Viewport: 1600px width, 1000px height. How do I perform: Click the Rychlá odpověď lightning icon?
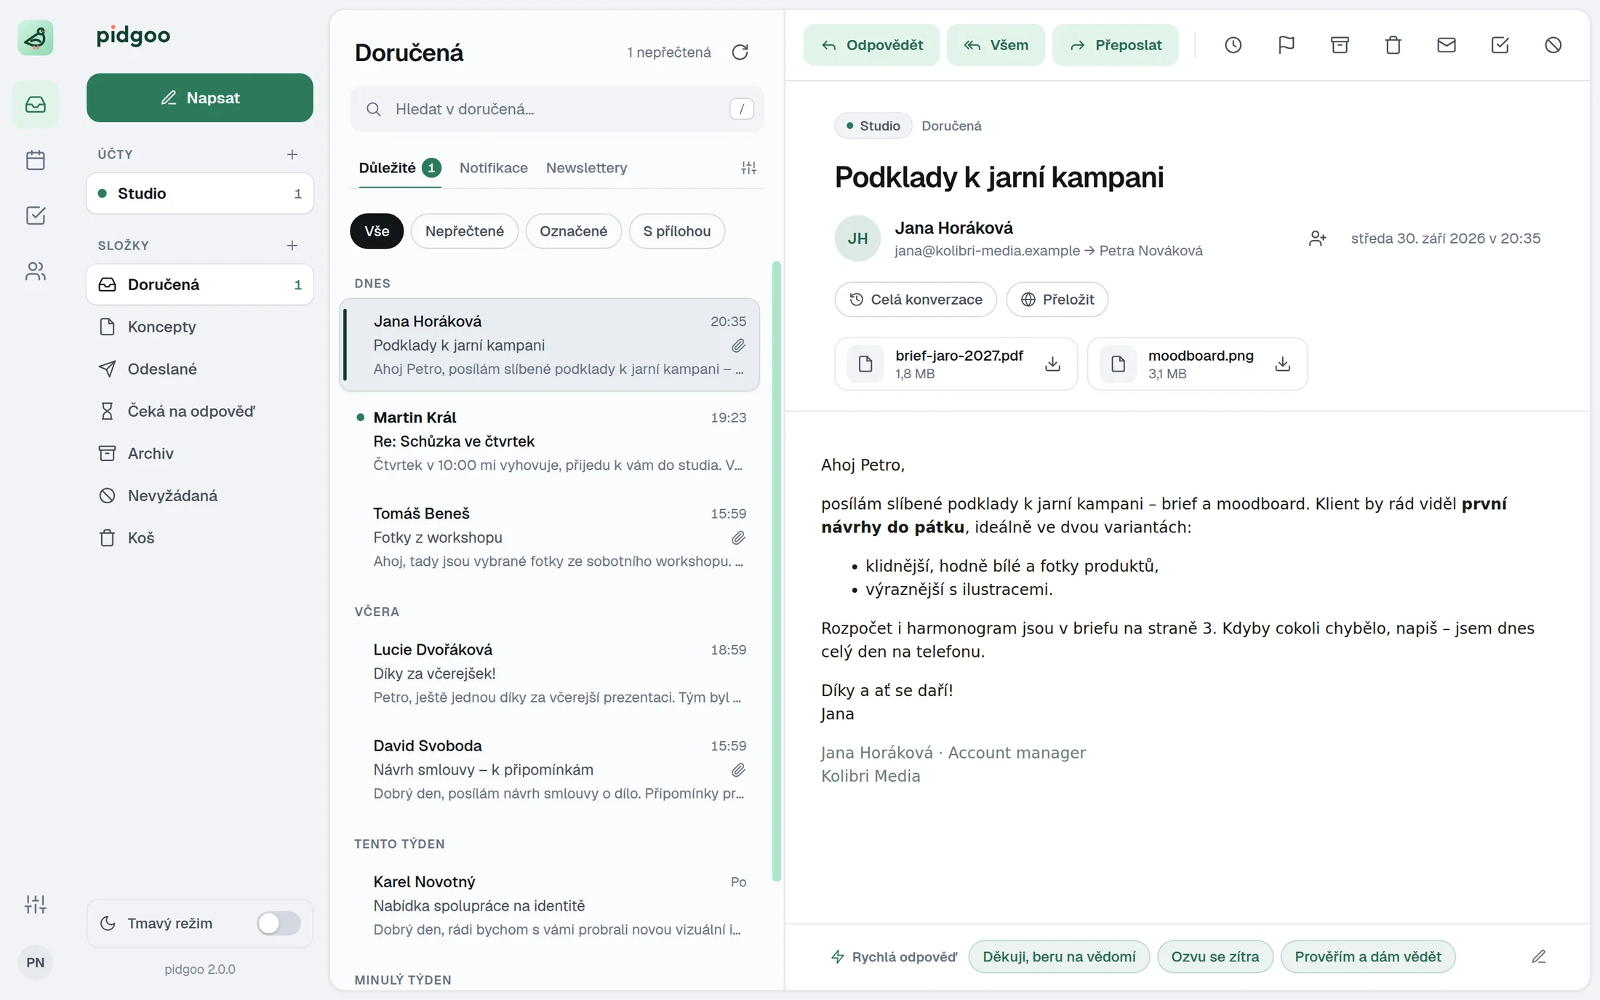click(x=838, y=956)
